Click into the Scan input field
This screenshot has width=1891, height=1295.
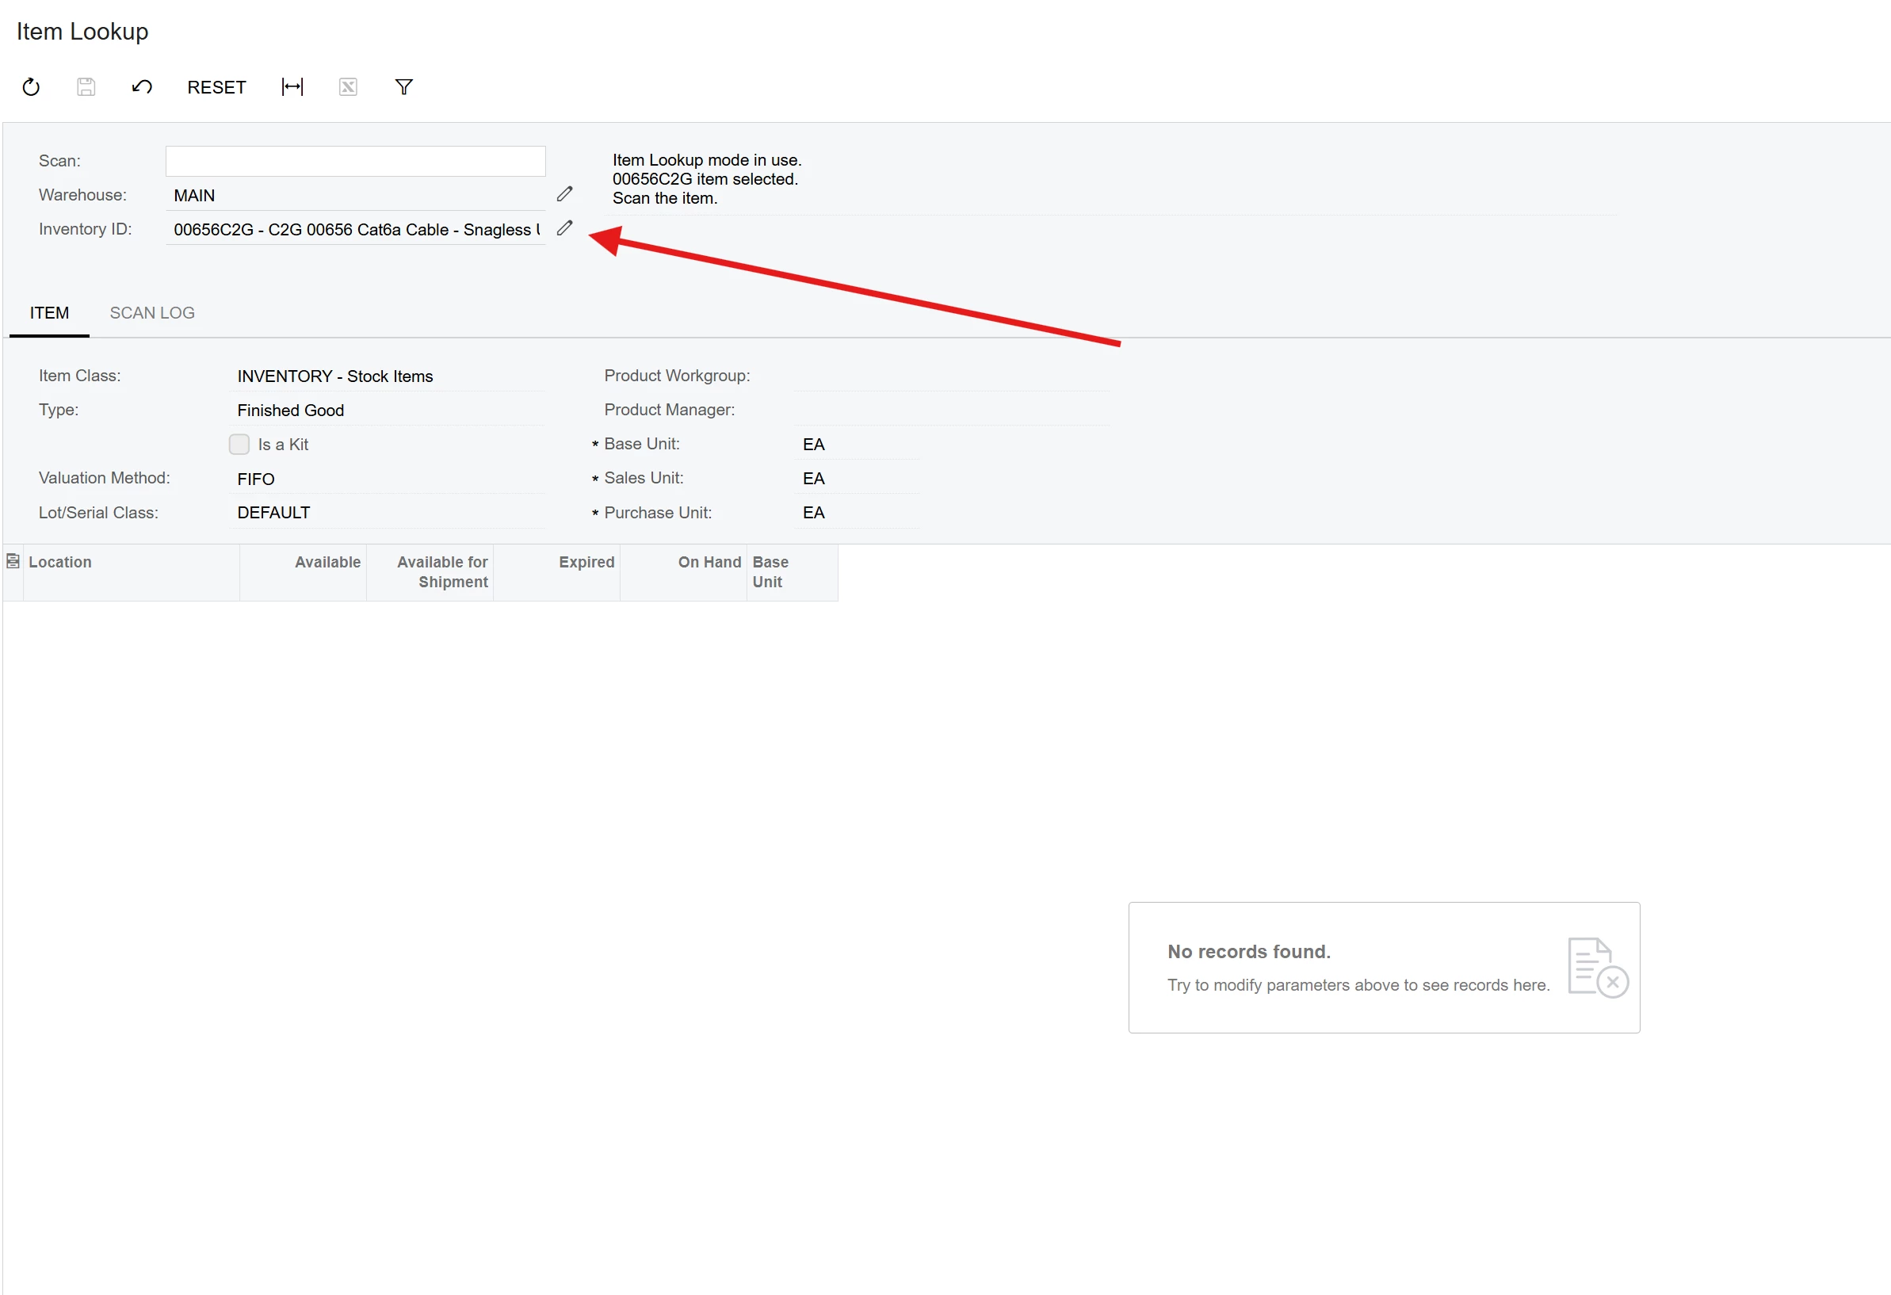click(356, 161)
